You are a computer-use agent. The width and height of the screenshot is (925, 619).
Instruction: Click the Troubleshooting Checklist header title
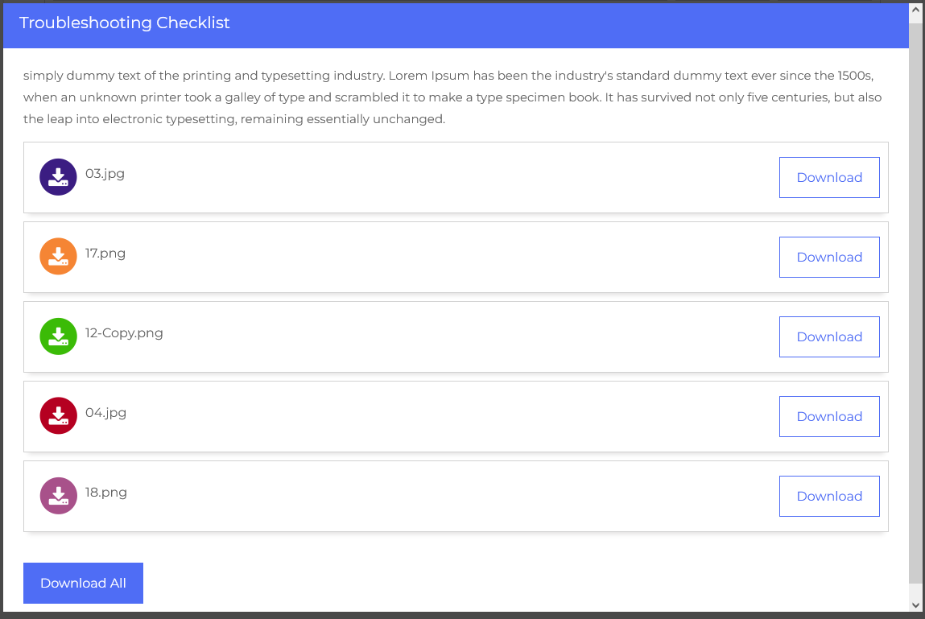[x=125, y=23]
